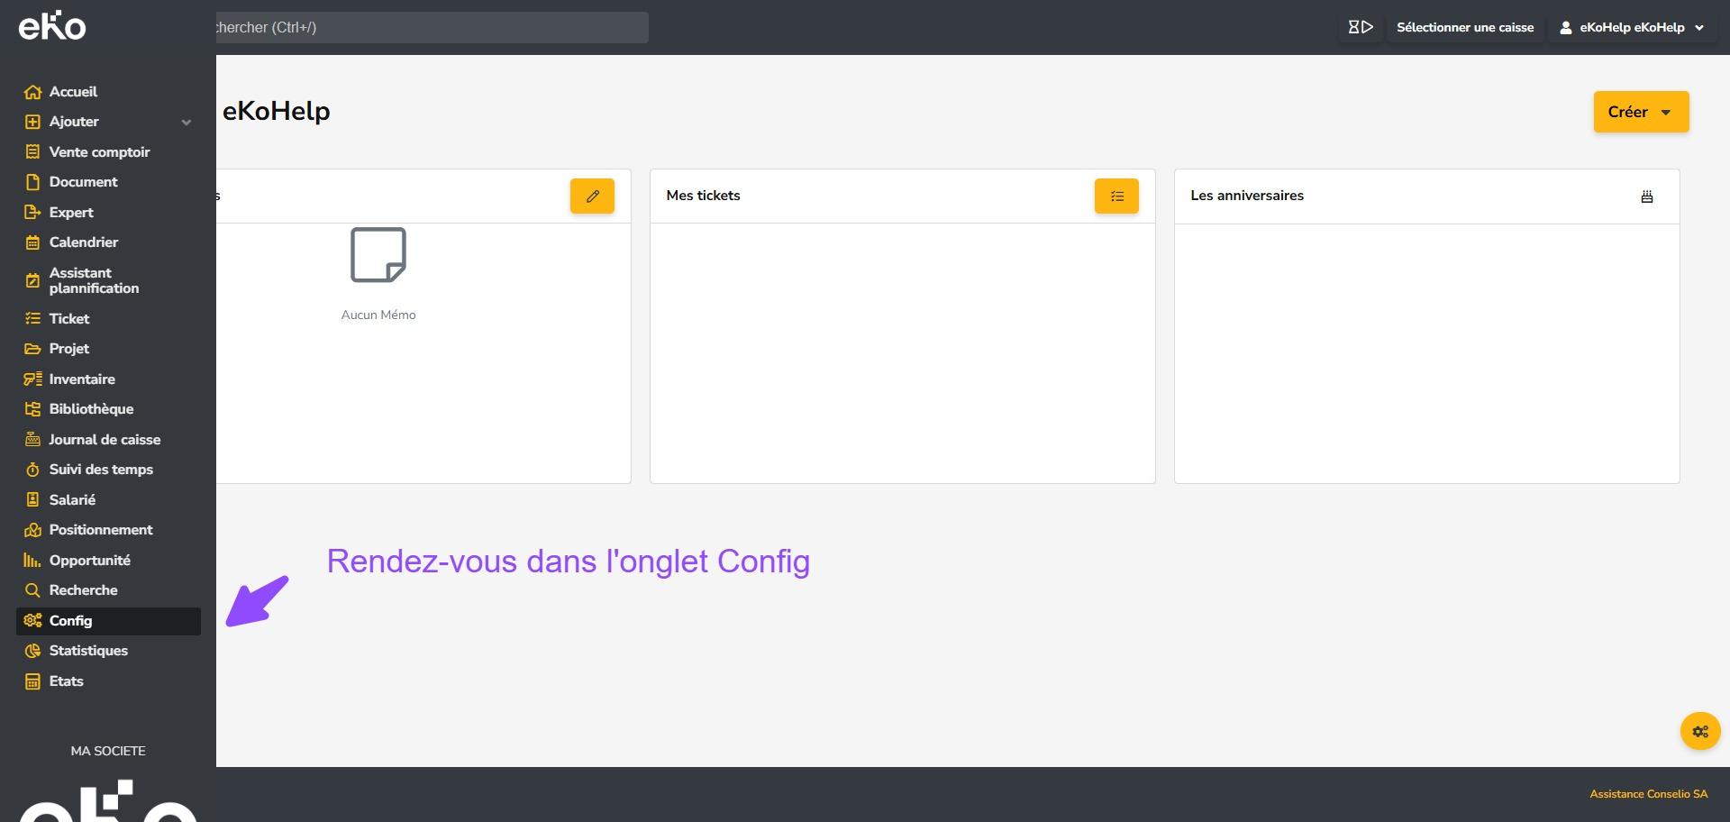Open Vente comptoir from the sidebar
1730x822 pixels.
[x=99, y=152]
